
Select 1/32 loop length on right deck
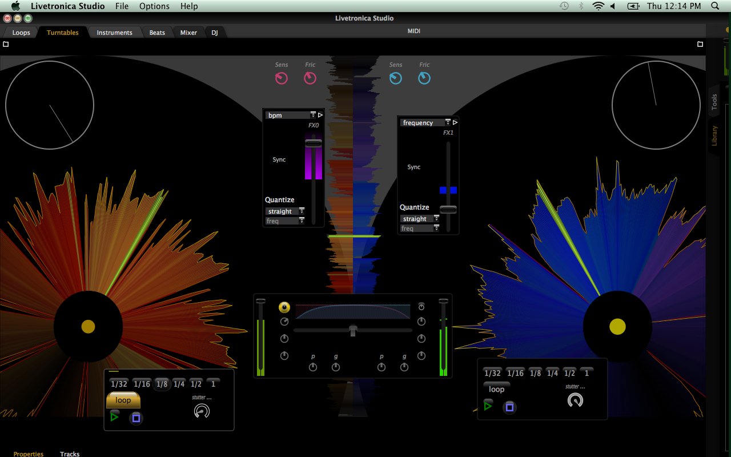point(492,373)
